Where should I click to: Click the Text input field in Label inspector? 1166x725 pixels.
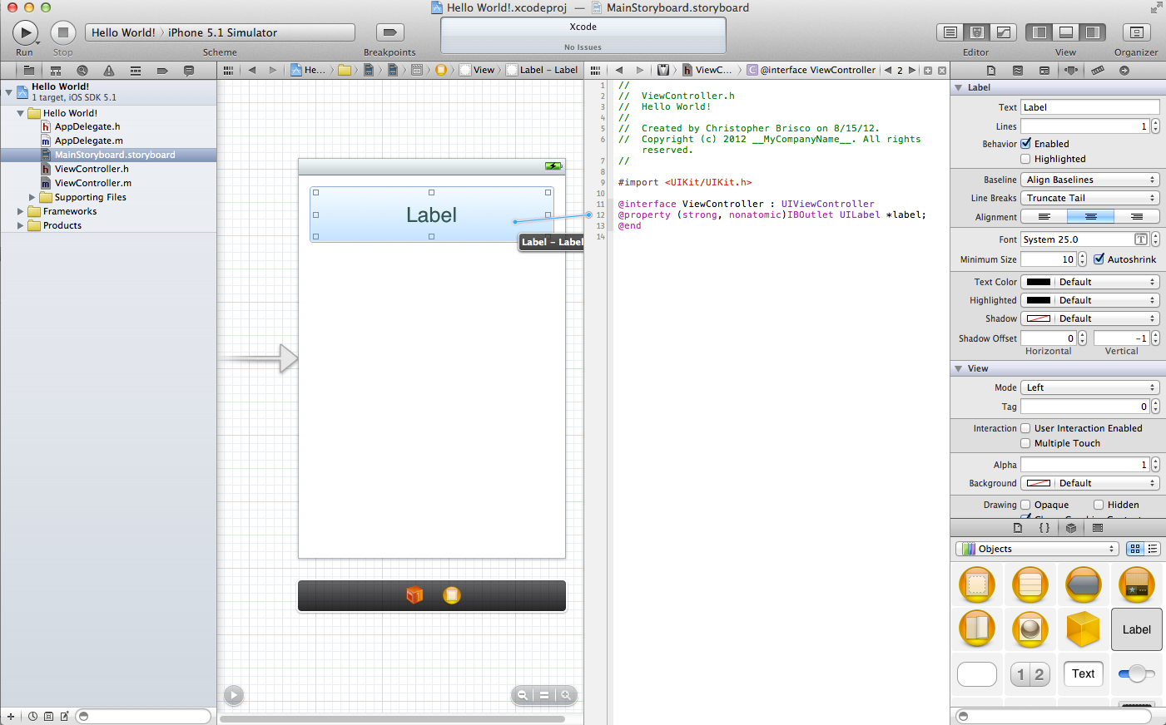pos(1090,107)
